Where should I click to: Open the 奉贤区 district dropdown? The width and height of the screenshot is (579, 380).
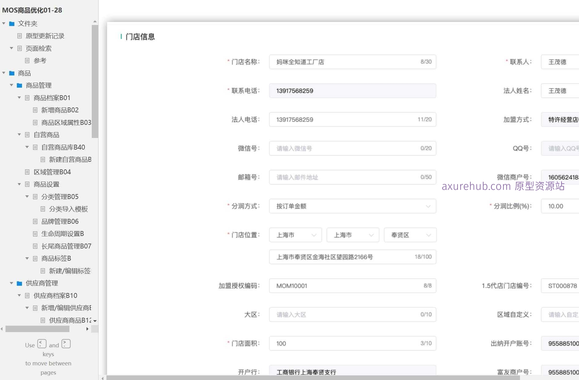pyautogui.click(x=410, y=235)
